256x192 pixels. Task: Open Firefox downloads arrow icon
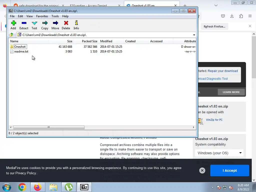coord(232,16)
